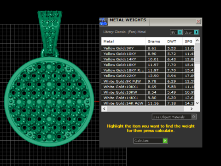Screen dimensions: 221x166
Task: Sort by the SPG column header
Action: coord(189,41)
